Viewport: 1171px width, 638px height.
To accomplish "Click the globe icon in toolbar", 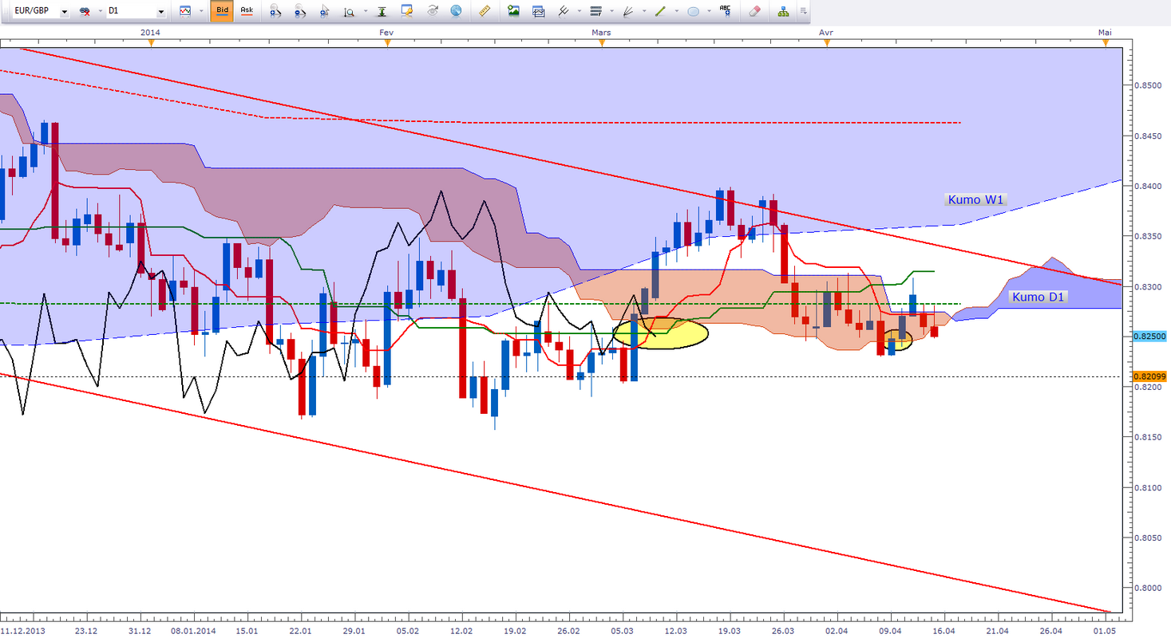I will [x=456, y=11].
